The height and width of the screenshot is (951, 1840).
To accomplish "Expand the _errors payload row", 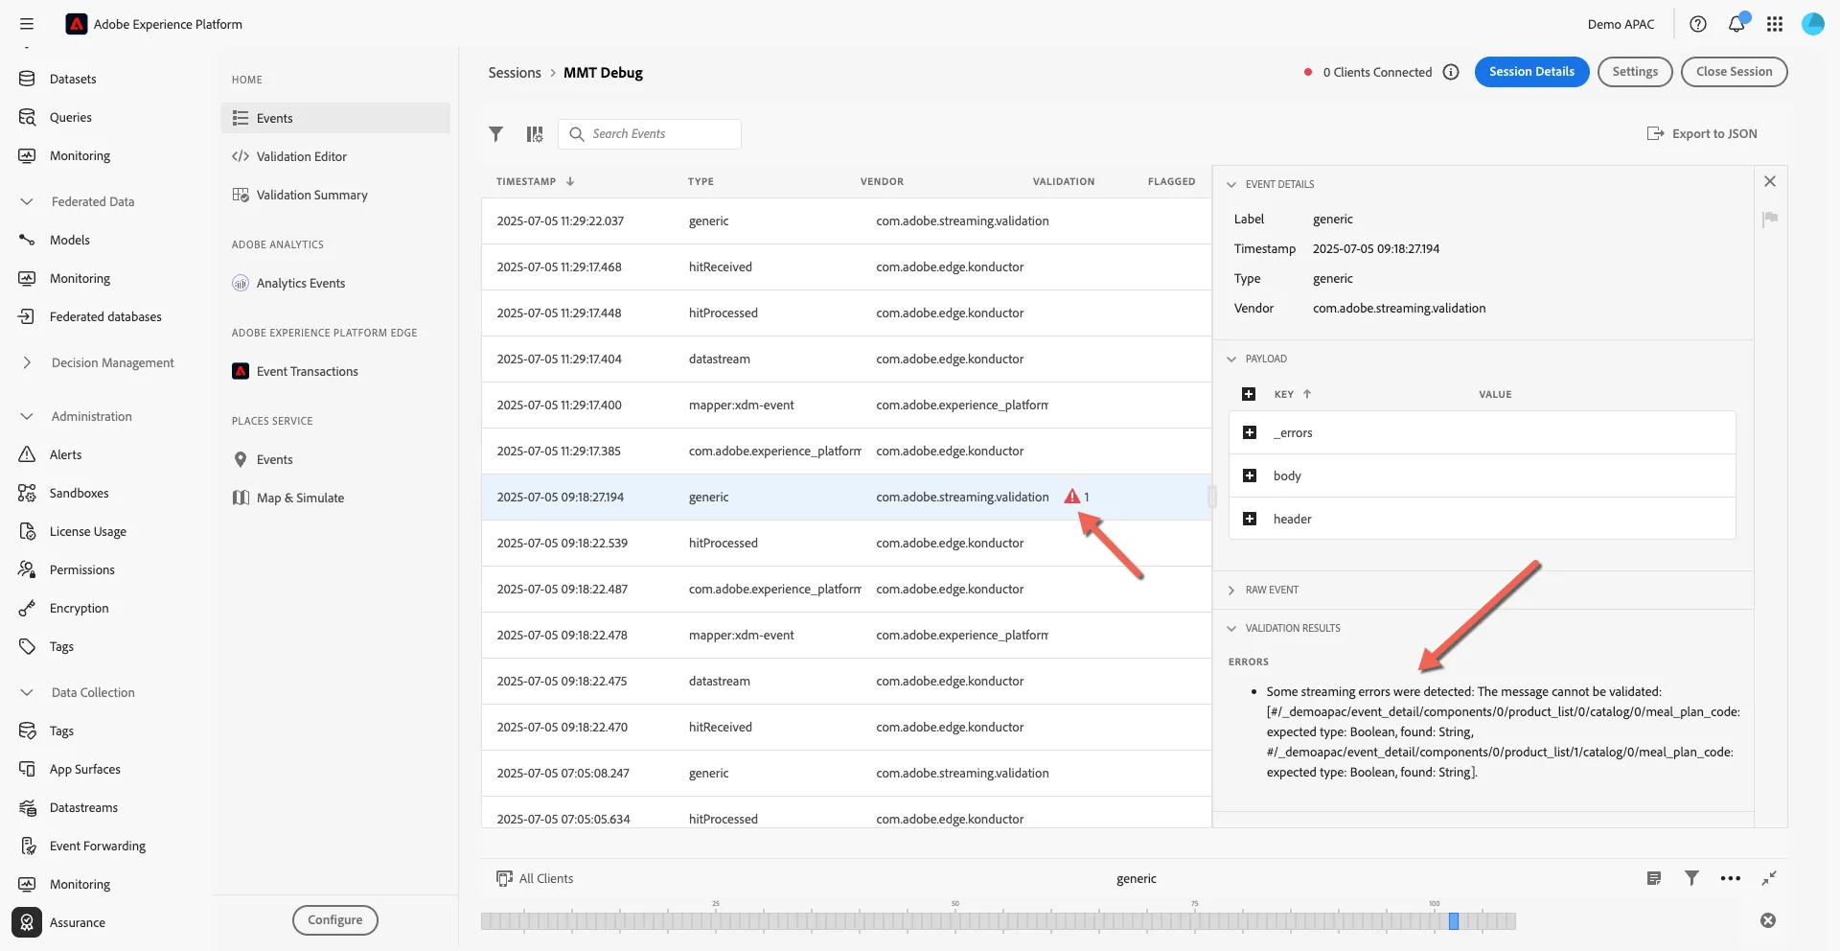I will (1250, 432).
